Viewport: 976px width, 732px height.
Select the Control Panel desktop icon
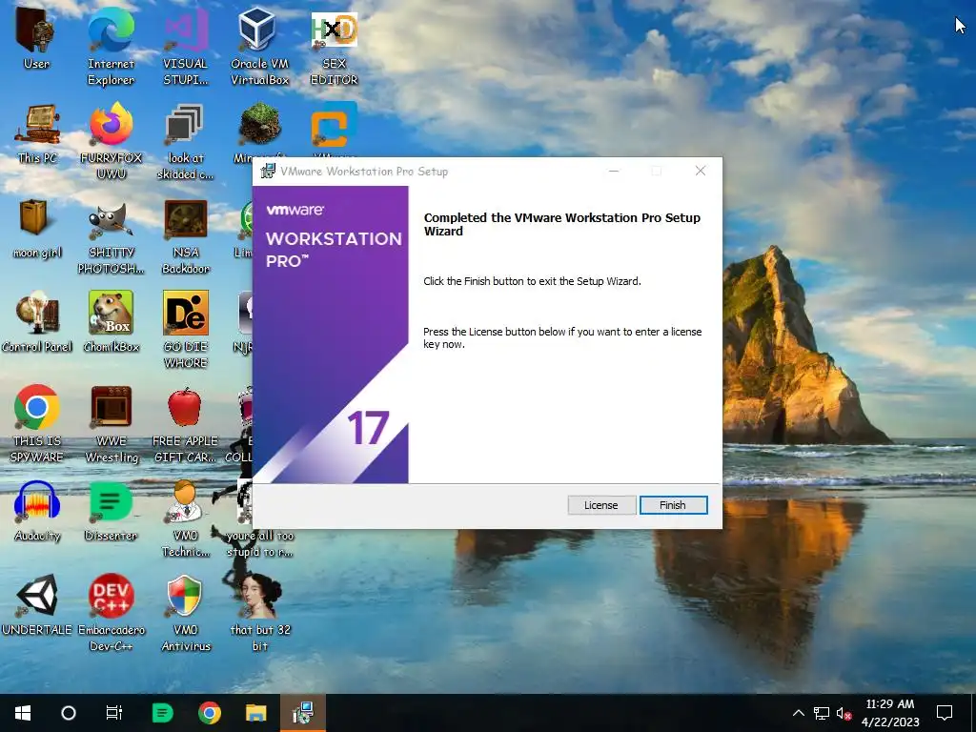(x=37, y=322)
